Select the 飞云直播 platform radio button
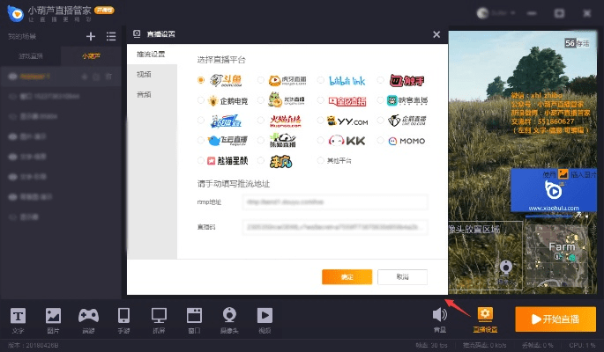604x352 pixels. (x=201, y=140)
